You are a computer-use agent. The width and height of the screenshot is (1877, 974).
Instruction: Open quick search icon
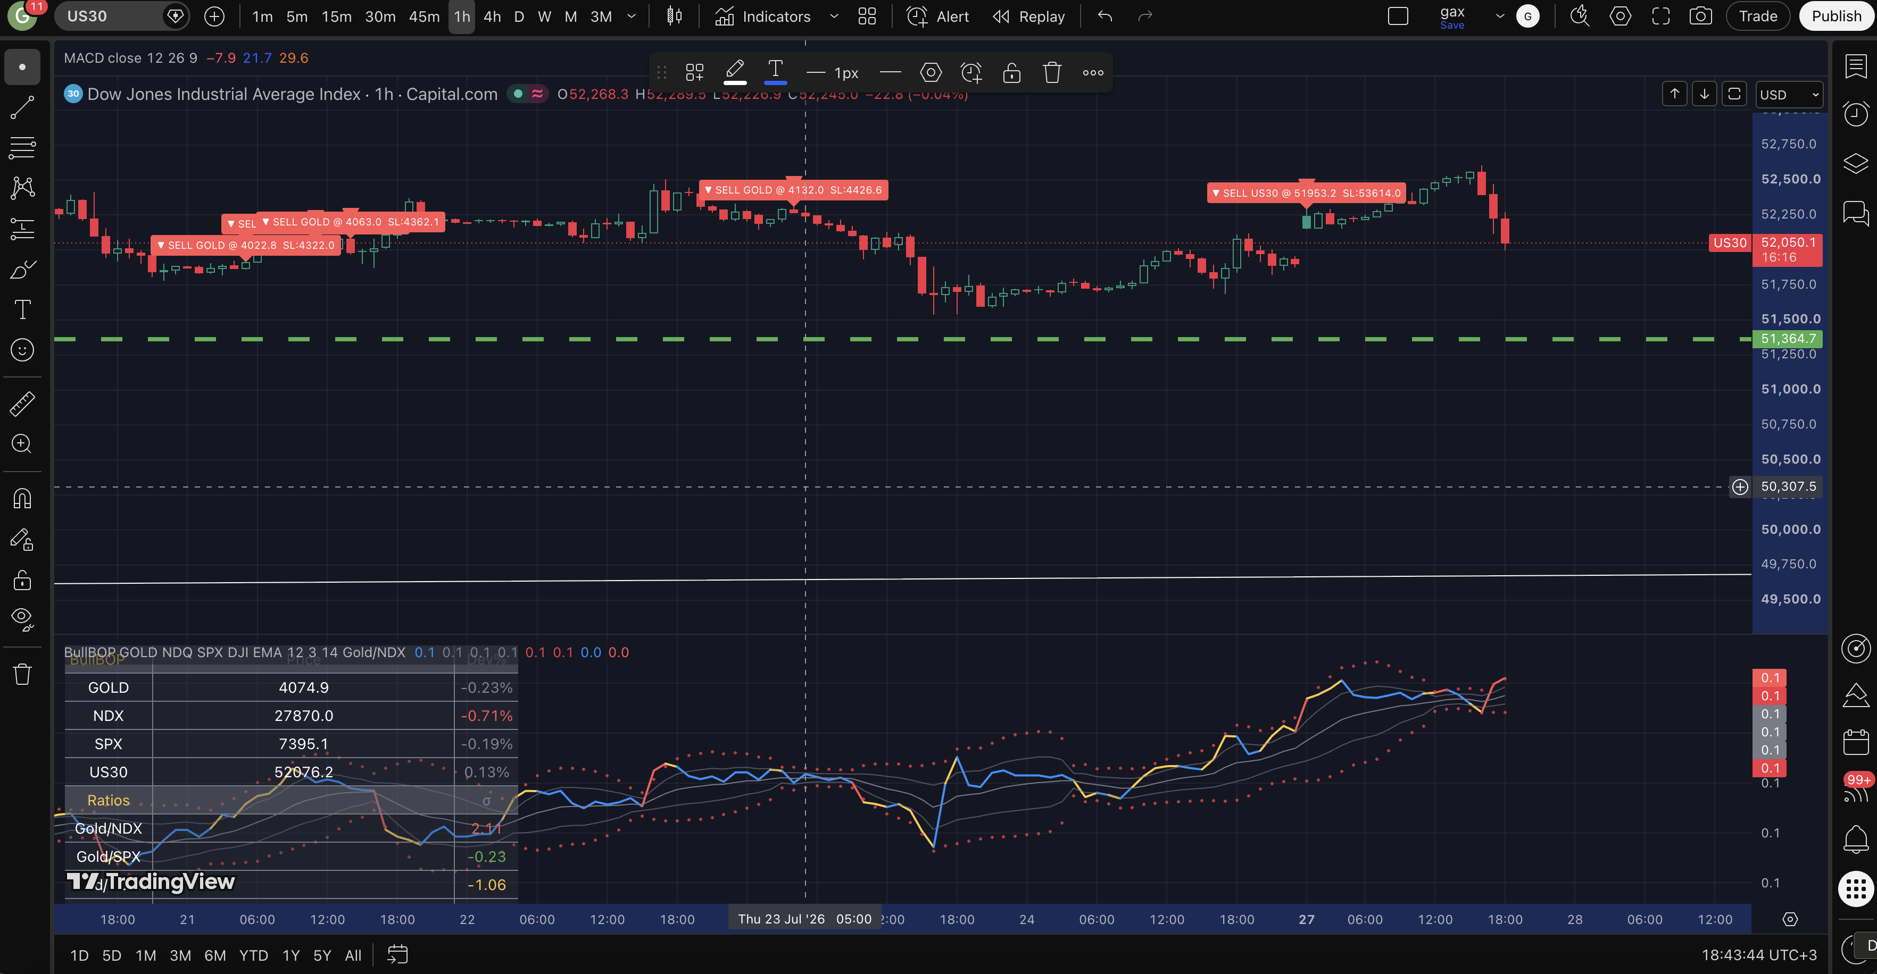1580,16
